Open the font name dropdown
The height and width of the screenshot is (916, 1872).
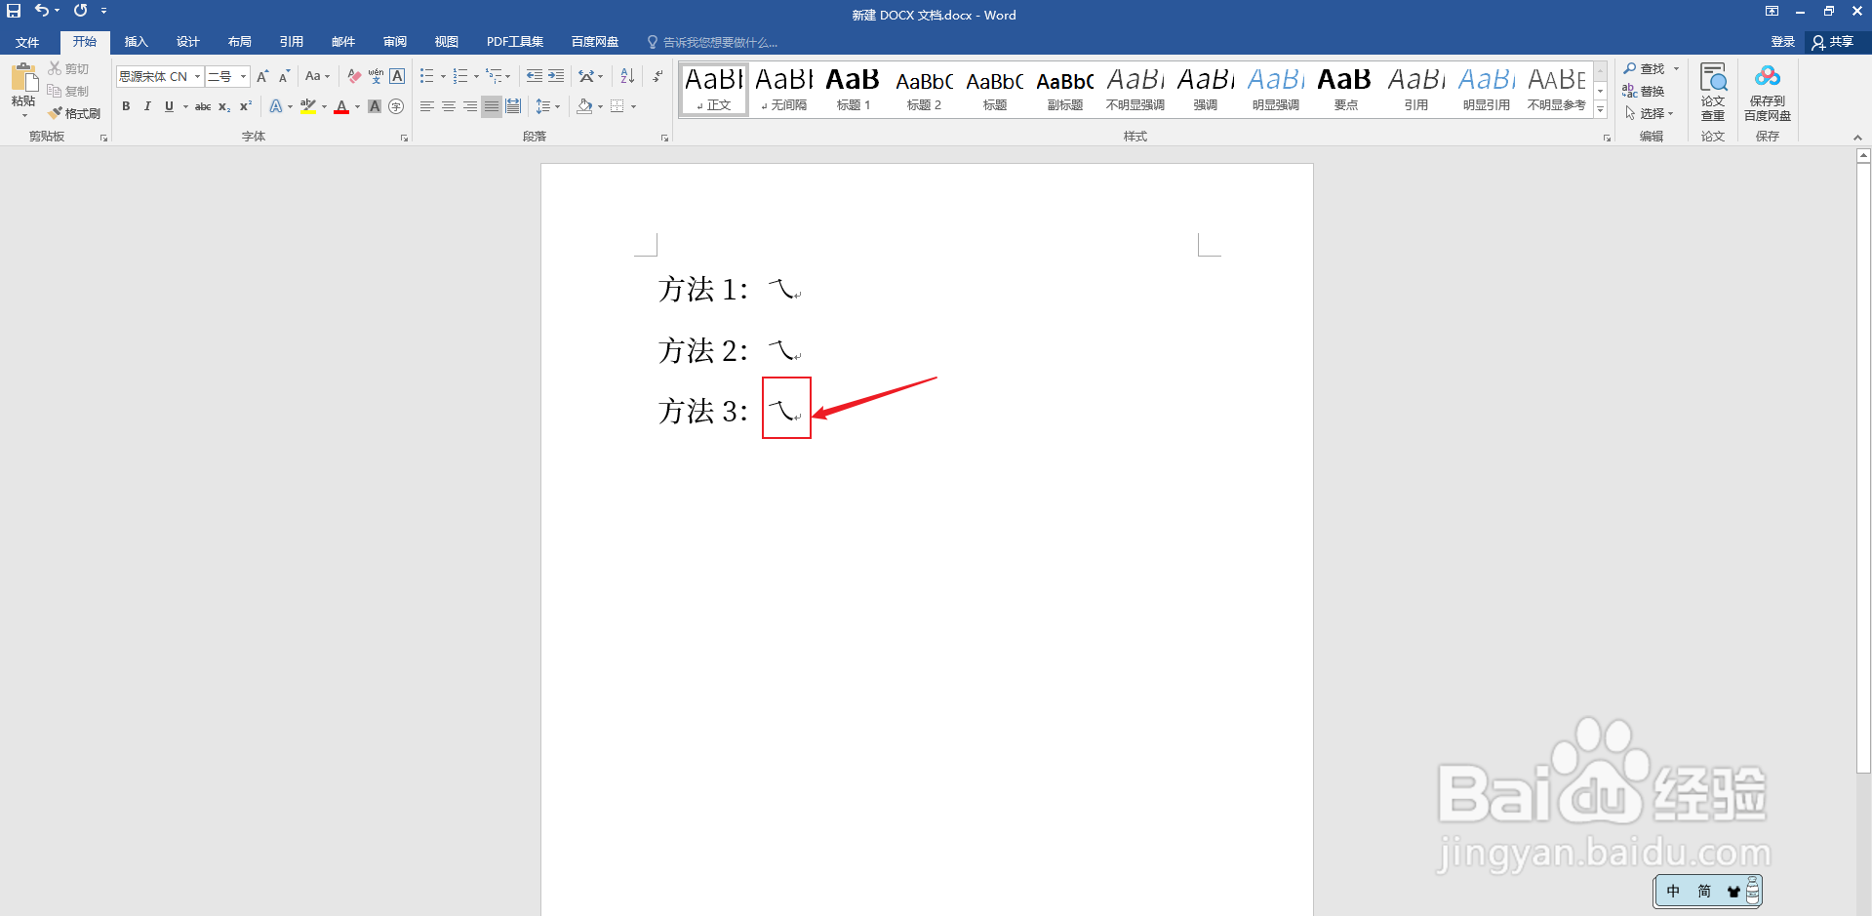tap(197, 76)
